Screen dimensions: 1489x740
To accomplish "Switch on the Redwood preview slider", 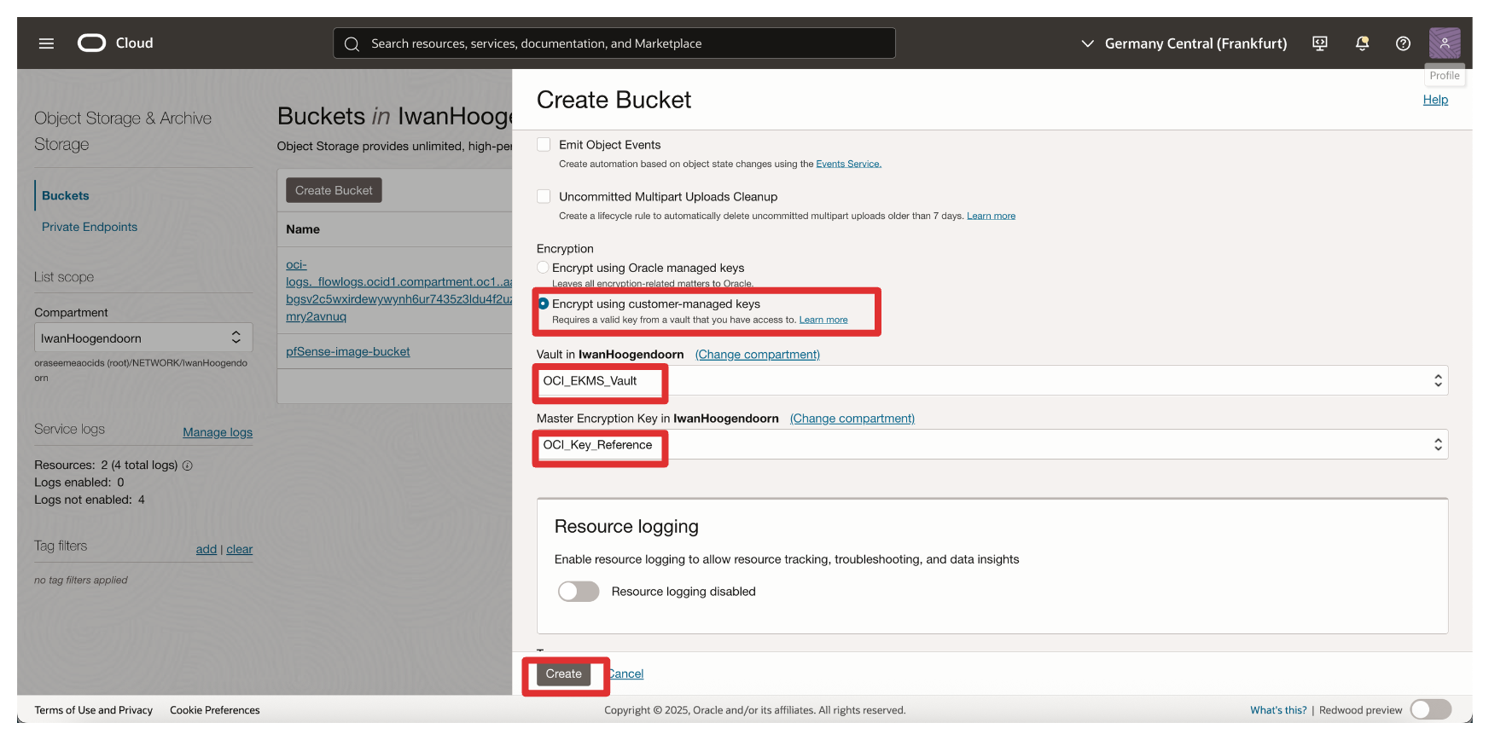I will [x=1430, y=709].
